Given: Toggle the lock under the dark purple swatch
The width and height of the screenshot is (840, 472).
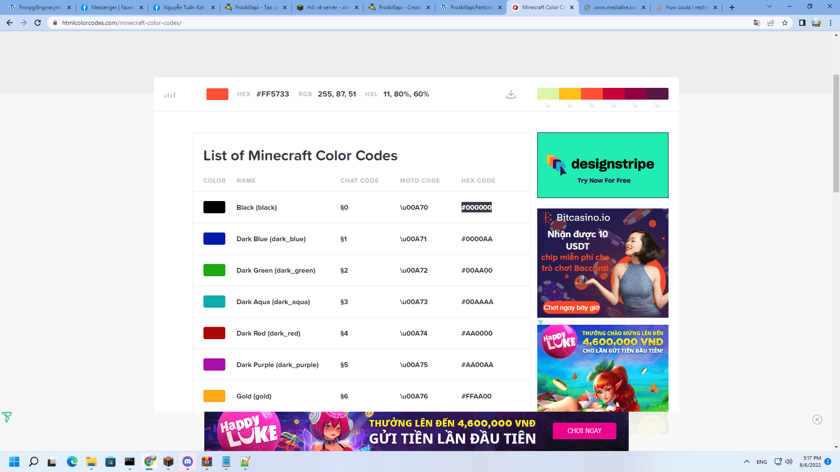Looking at the screenshot, I should [x=657, y=105].
